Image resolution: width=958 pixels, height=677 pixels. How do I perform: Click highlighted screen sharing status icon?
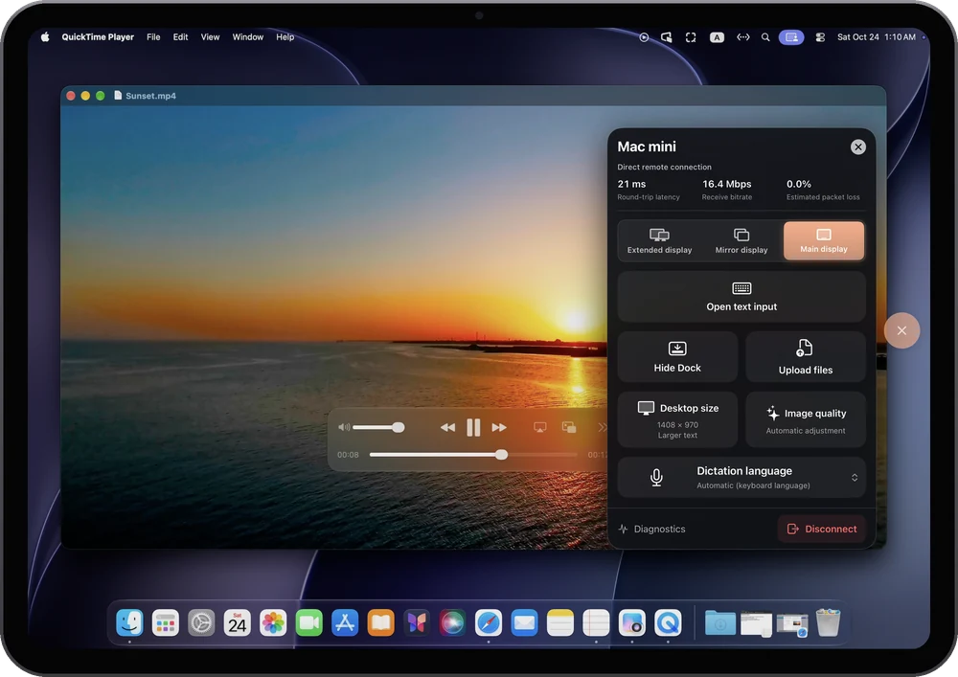(790, 37)
